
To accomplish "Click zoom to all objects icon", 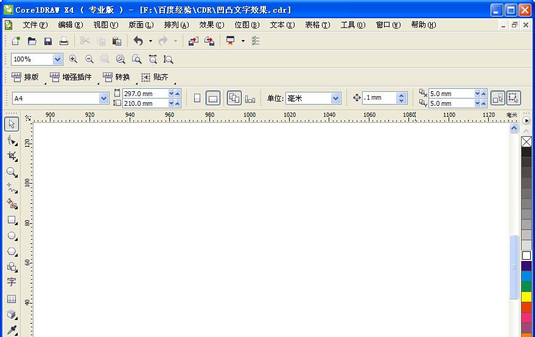I will 121,60.
